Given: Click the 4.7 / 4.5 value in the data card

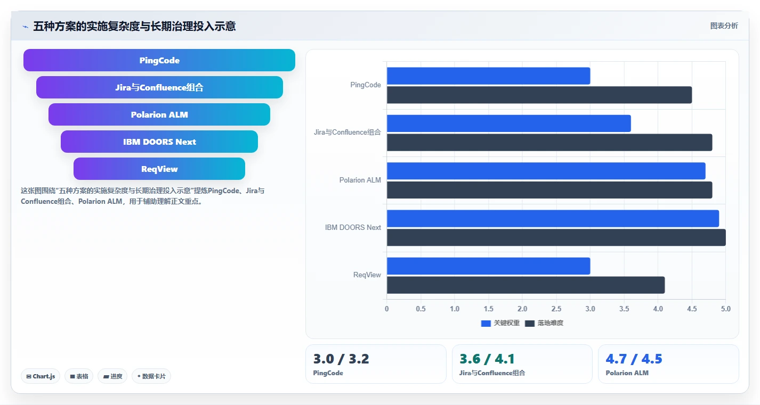Looking at the screenshot, I should [x=634, y=359].
